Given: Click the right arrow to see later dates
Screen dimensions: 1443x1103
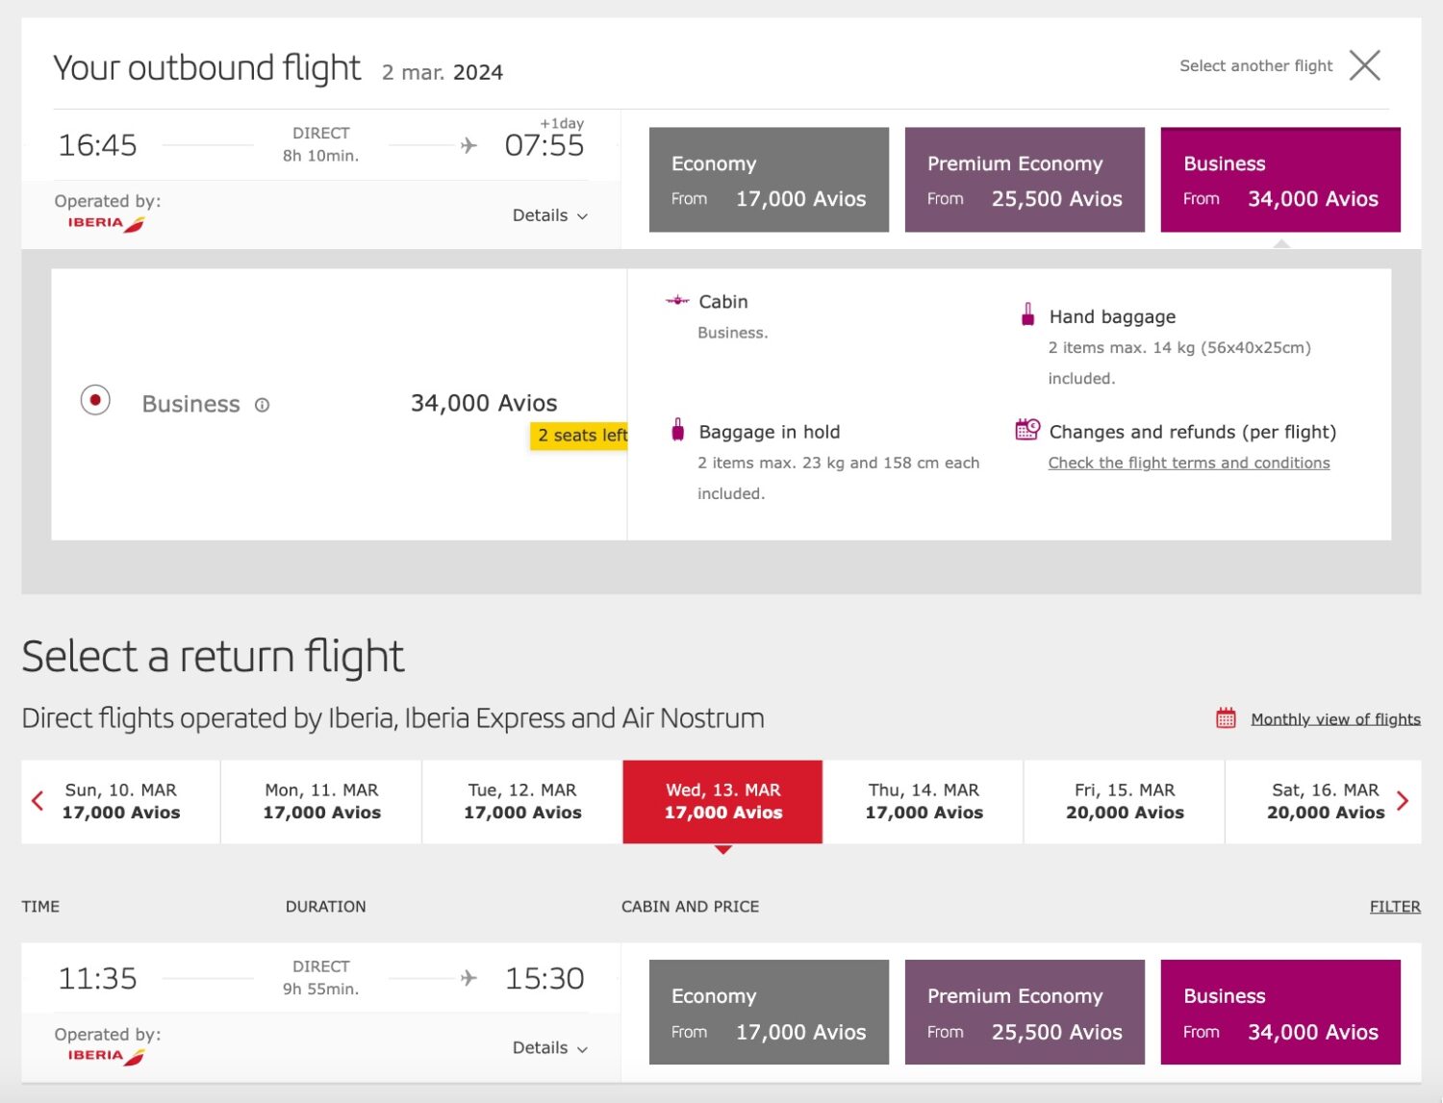Looking at the screenshot, I should coord(1404,800).
